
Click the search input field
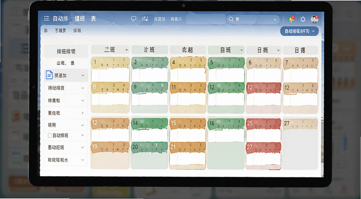(253, 19)
